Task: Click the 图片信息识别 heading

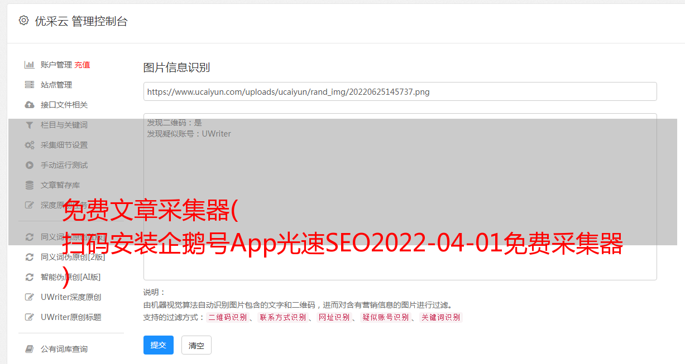Action: pyautogui.click(x=176, y=67)
